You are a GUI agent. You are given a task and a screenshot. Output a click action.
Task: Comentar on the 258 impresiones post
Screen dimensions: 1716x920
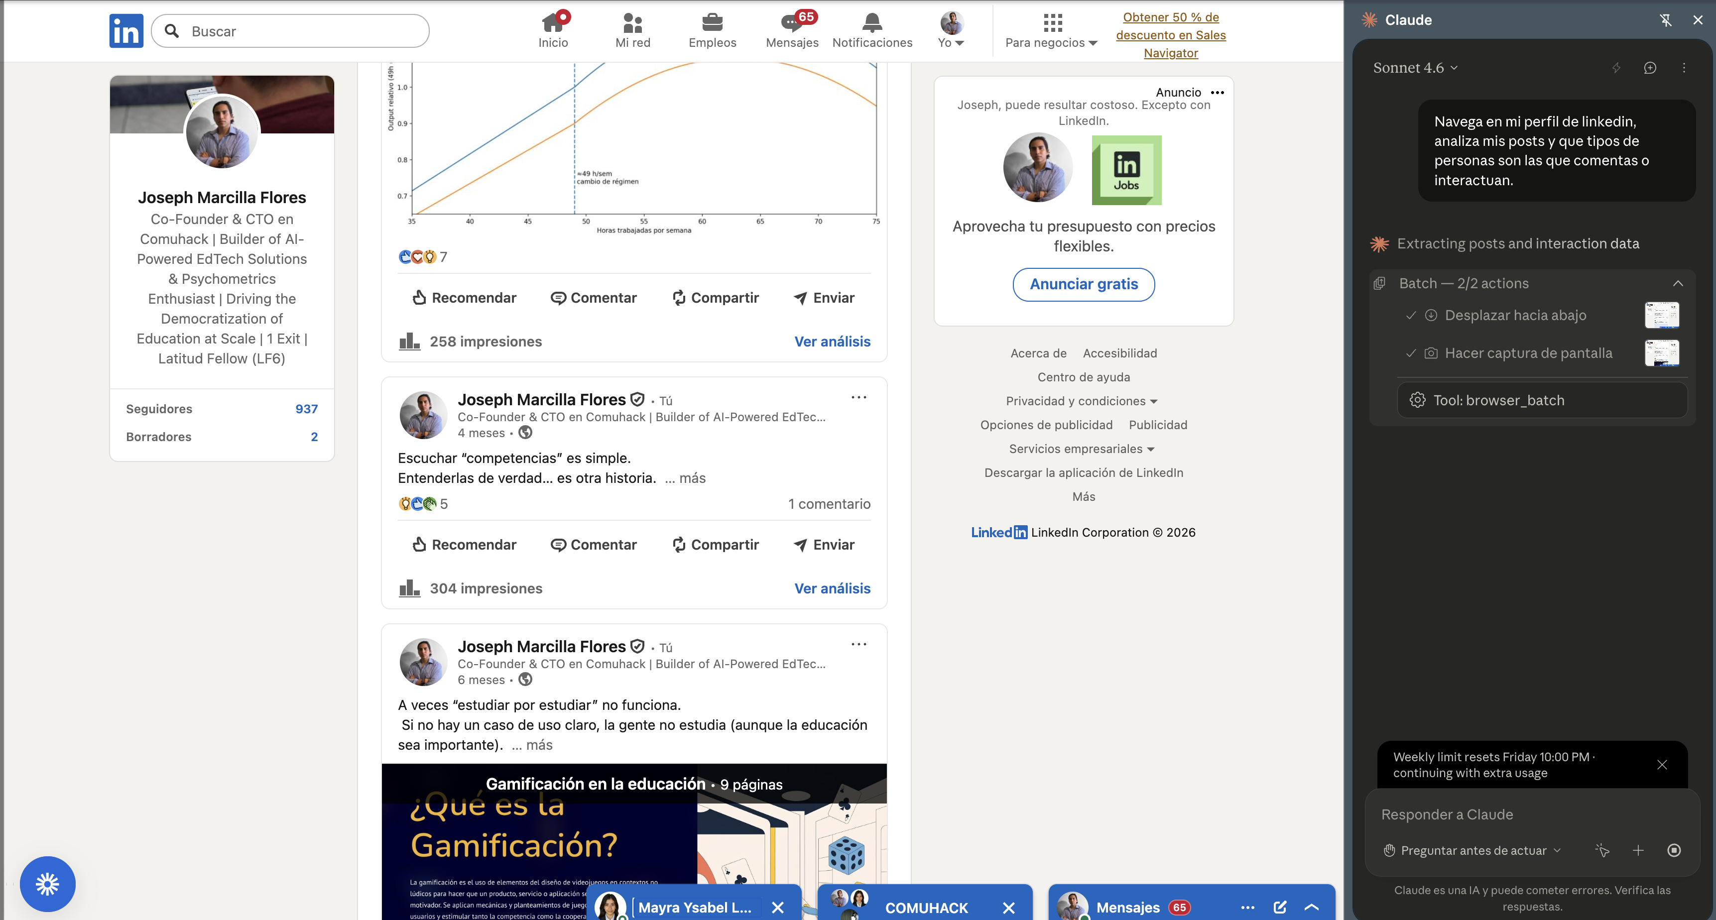[x=594, y=298]
